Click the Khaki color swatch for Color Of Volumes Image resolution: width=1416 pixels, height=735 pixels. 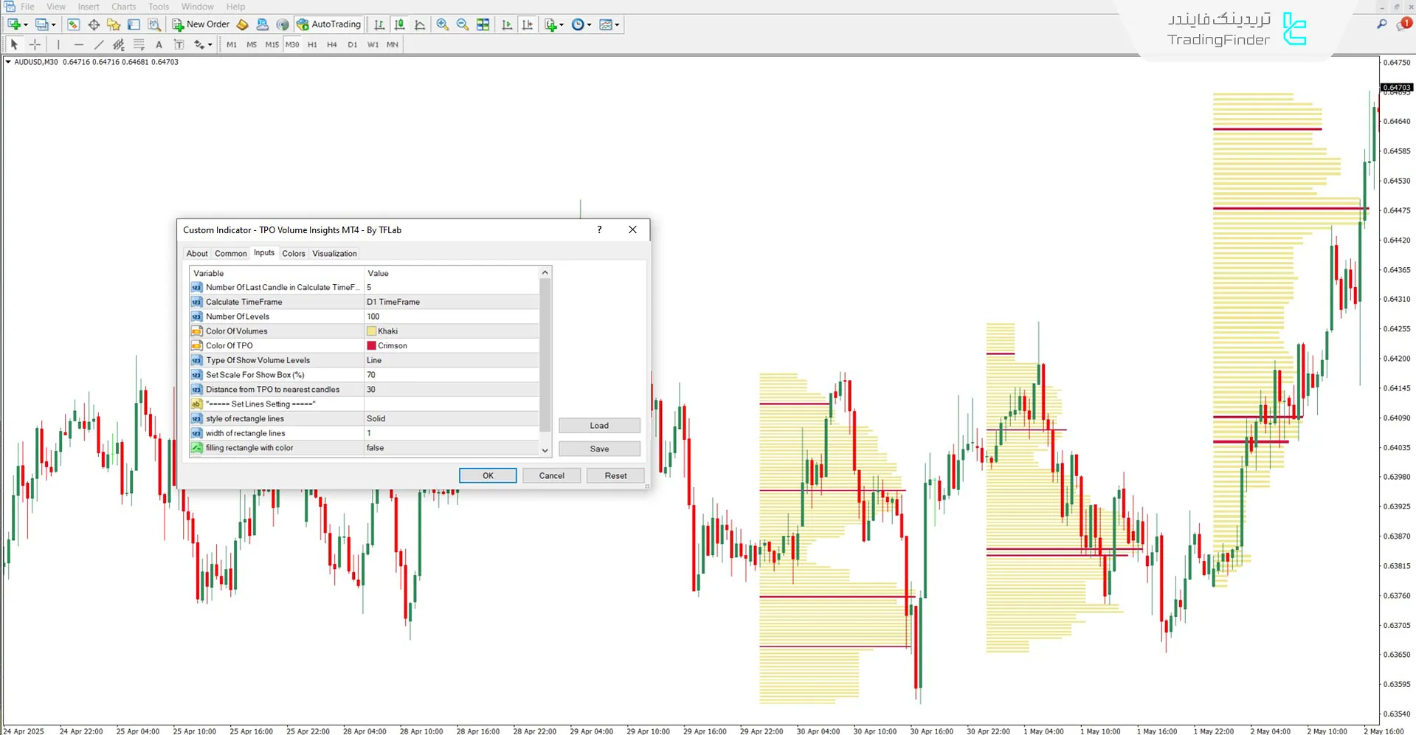pos(372,331)
